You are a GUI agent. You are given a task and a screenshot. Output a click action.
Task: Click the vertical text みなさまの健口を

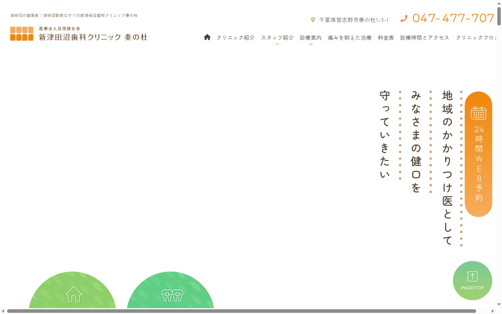[416, 142]
